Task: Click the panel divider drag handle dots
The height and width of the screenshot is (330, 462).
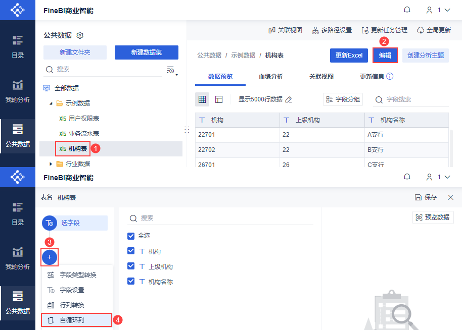Action: pos(187,130)
